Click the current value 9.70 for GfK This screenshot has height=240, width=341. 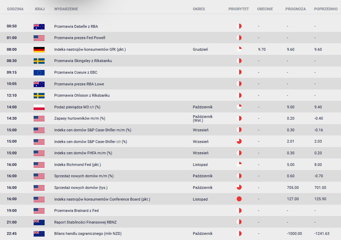click(x=262, y=49)
